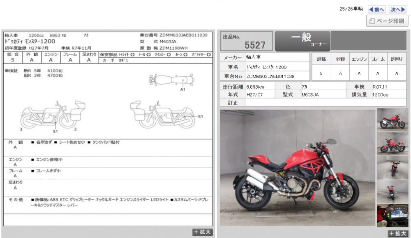Viewport: 411px width, 238px height.
Task: Click the フレームきず小 note
Action: tap(48, 171)
